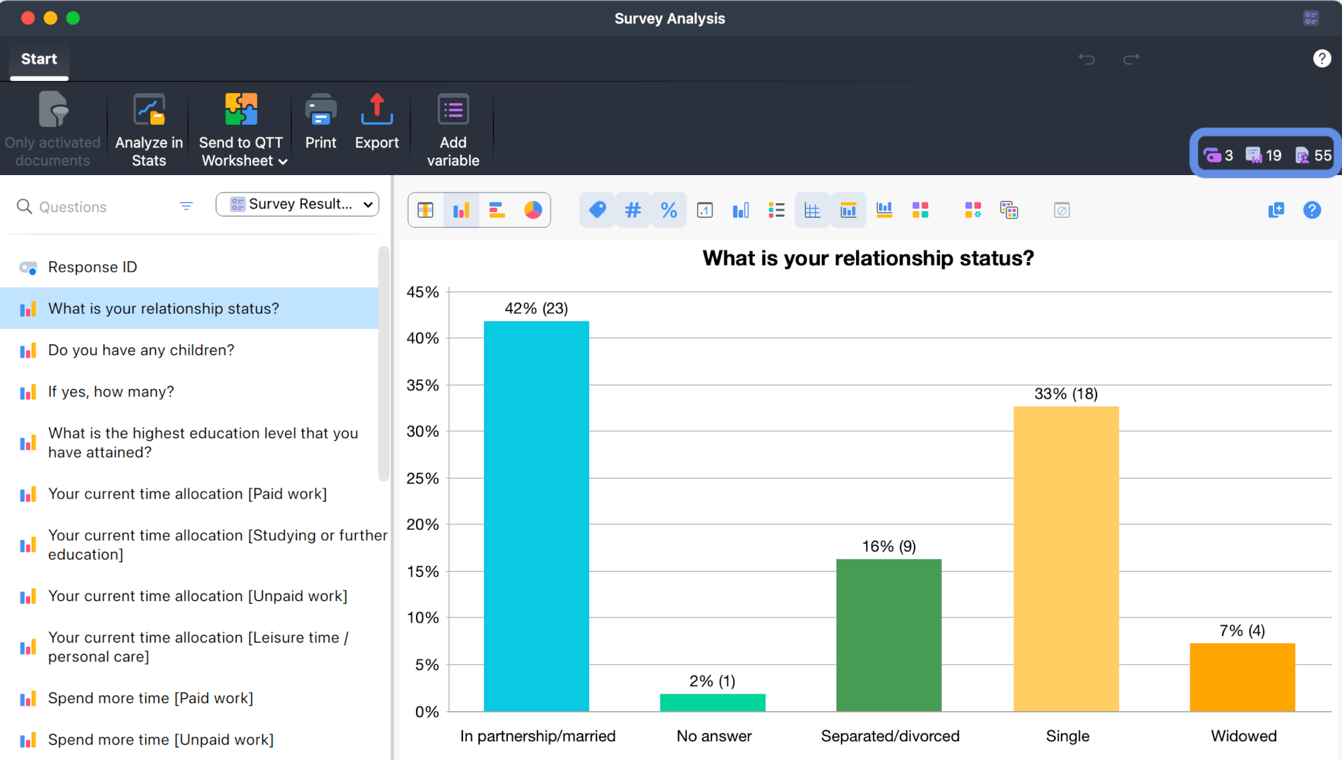This screenshot has height=760, width=1342.
Task: Open the Add variable tool
Action: 452,127
